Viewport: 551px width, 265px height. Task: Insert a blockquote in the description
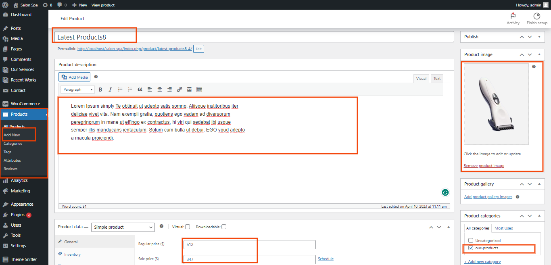tap(140, 90)
